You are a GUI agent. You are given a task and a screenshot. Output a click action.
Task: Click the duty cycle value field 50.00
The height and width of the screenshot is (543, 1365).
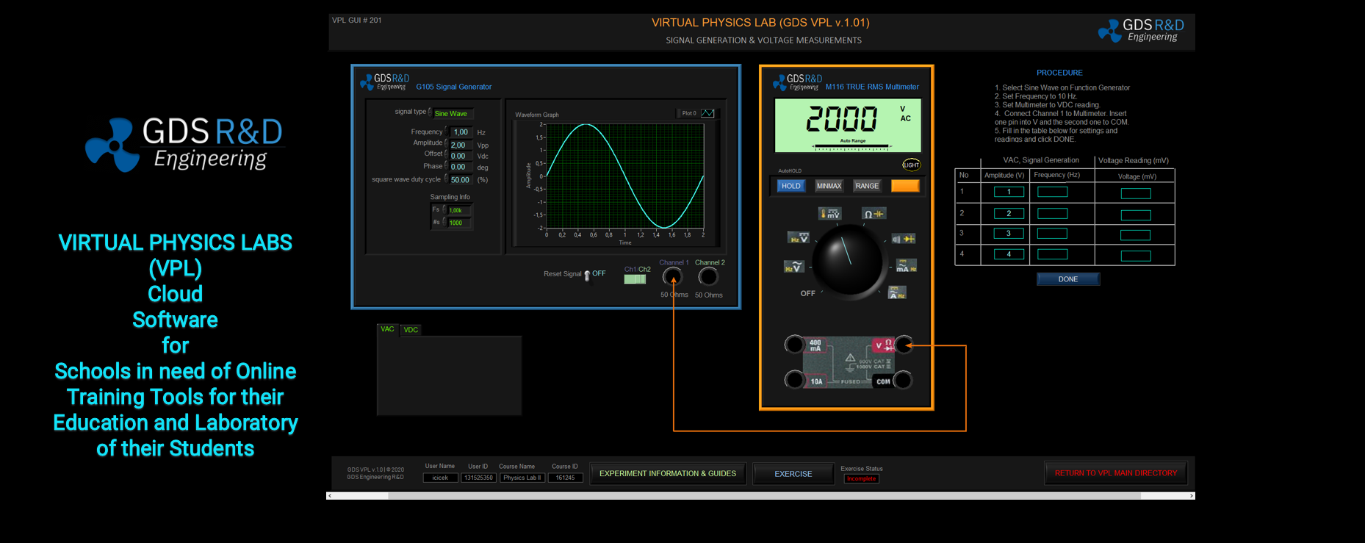[460, 179]
